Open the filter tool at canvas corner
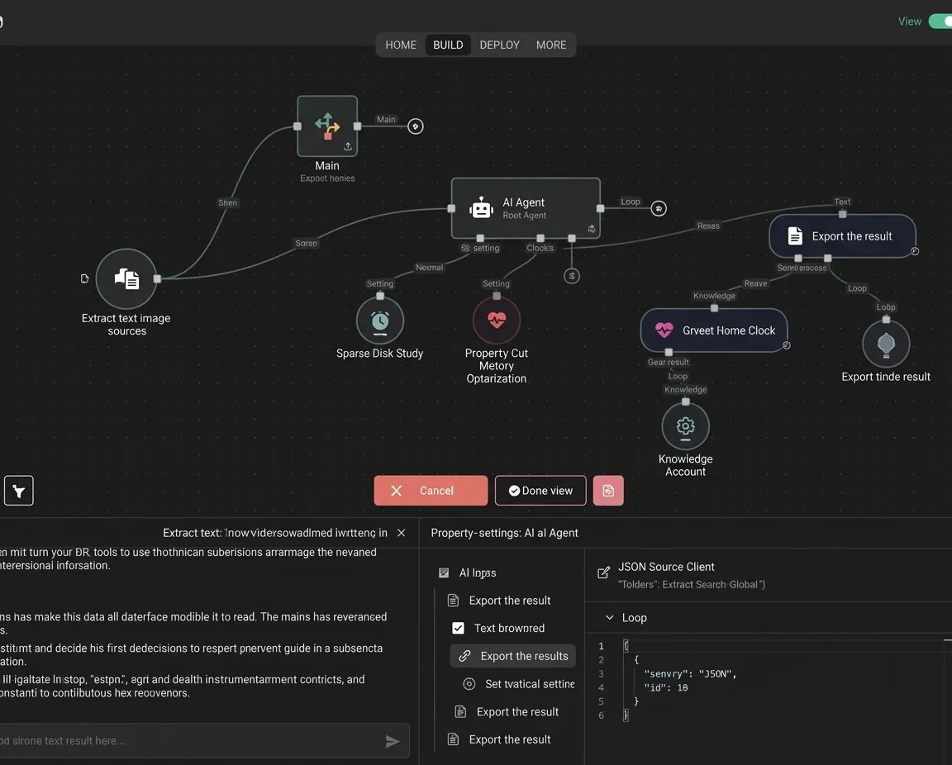 pyautogui.click(x=19, y=491)
